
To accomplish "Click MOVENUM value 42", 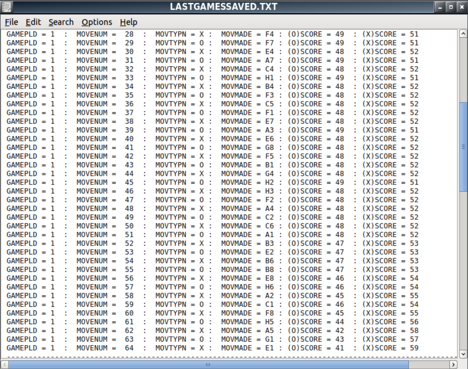I will click(129, 156).
